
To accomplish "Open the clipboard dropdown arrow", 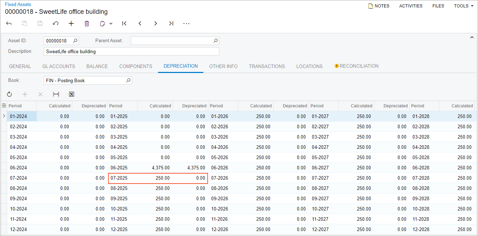I will pos(111,23).
